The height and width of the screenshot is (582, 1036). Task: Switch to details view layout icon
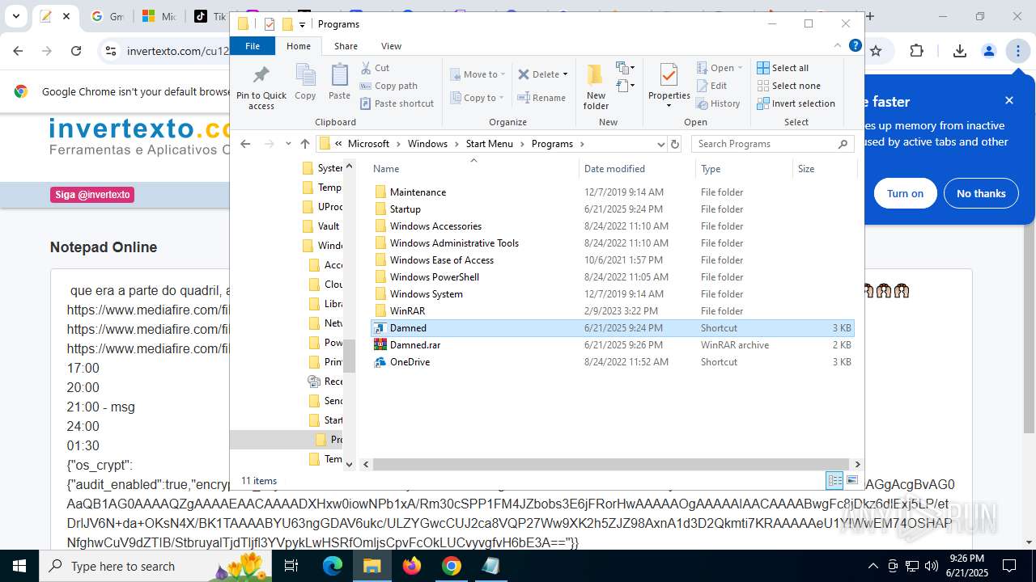834,480
